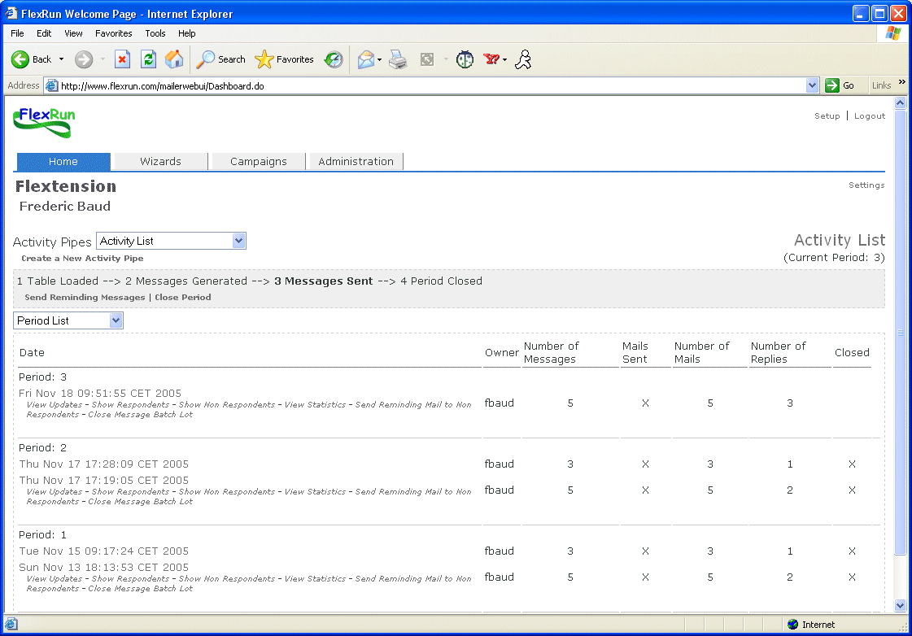
Task: Click the Number of Replies column header
Action: [779, 353]
